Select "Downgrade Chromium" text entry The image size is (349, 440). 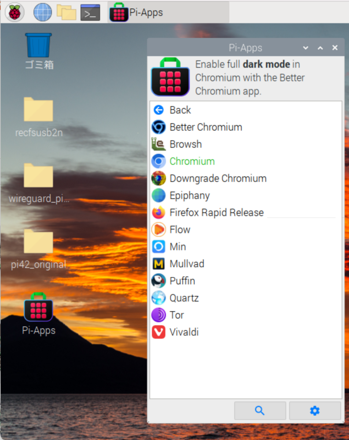[218, 179]
